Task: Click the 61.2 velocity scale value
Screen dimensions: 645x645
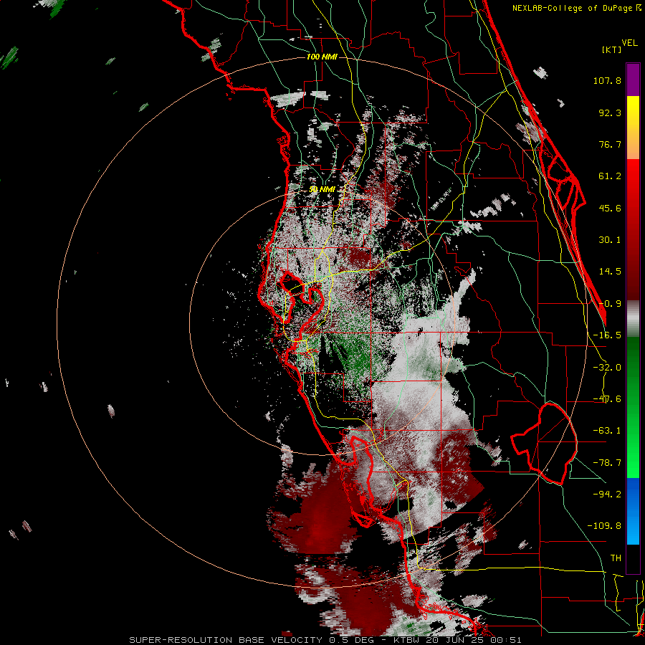Action: click(x=610, y=176)
